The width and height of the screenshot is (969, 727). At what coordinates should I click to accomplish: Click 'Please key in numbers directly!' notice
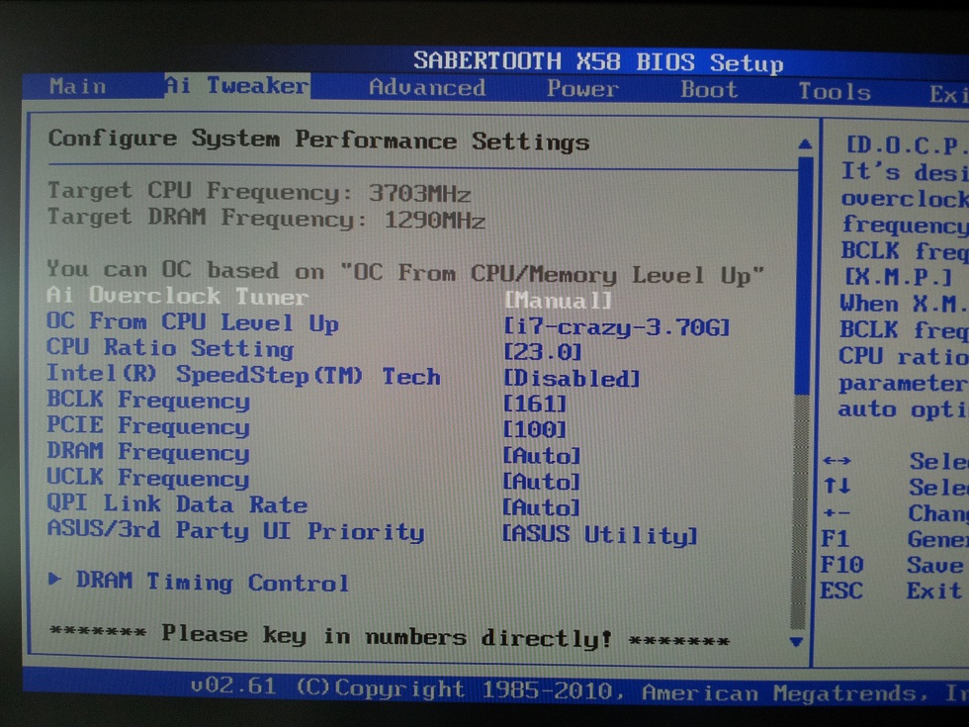pos(390,636)
